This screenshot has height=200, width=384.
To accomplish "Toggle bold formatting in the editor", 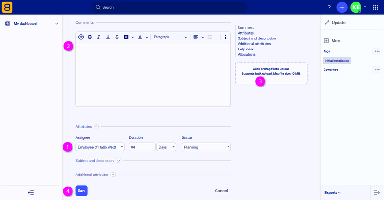I will coord(90,37).
